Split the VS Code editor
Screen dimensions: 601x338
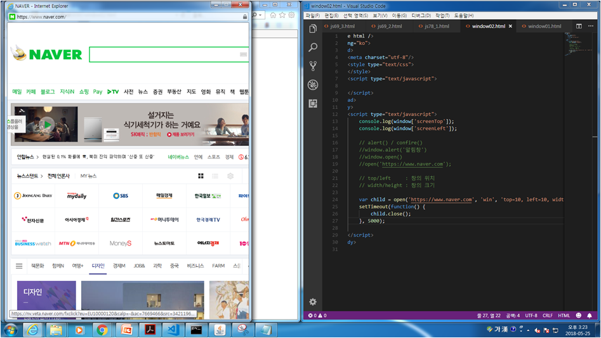(x=579, y=26)
